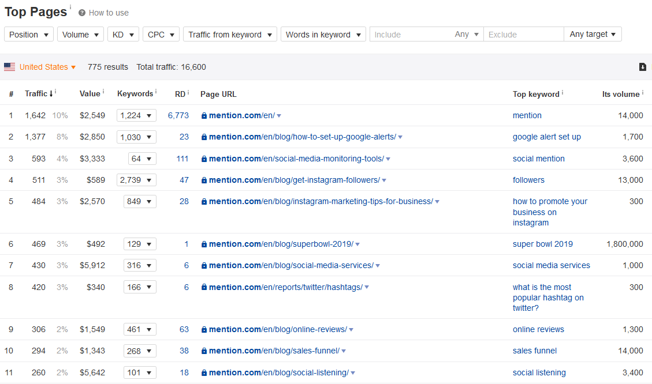Image resolution: width=652 pixels, height=384 pixels.
Task: Click info icon beside Its volume header
Action: click(642, 92)
